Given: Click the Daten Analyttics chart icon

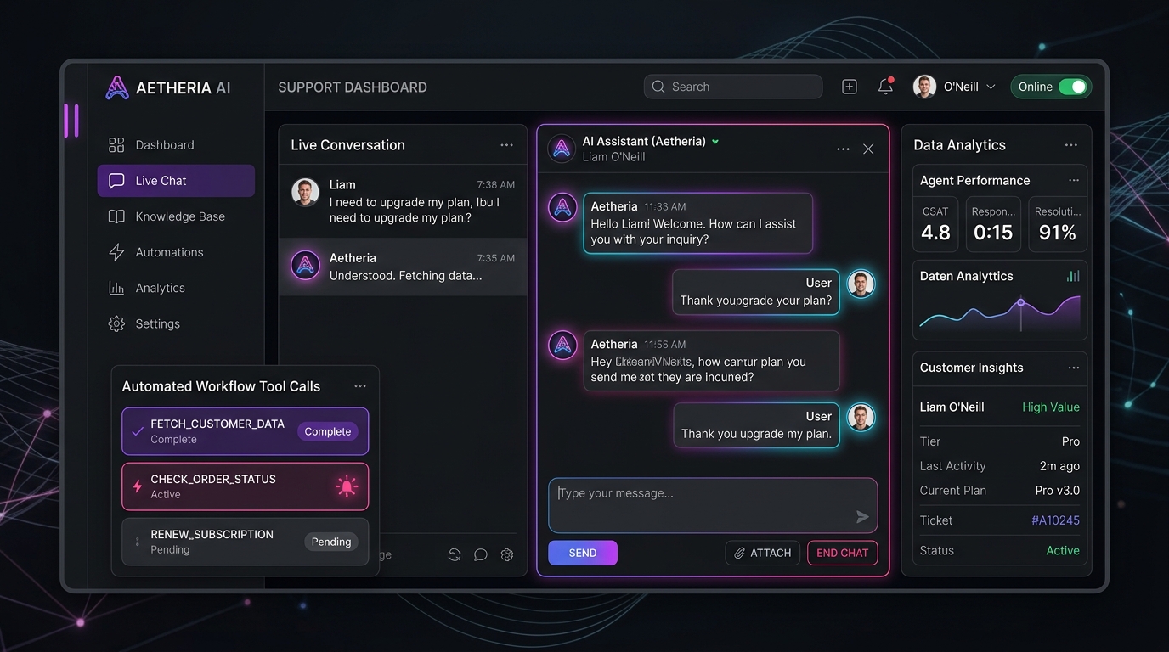Looking at the screenshot, I should 1073,276.
